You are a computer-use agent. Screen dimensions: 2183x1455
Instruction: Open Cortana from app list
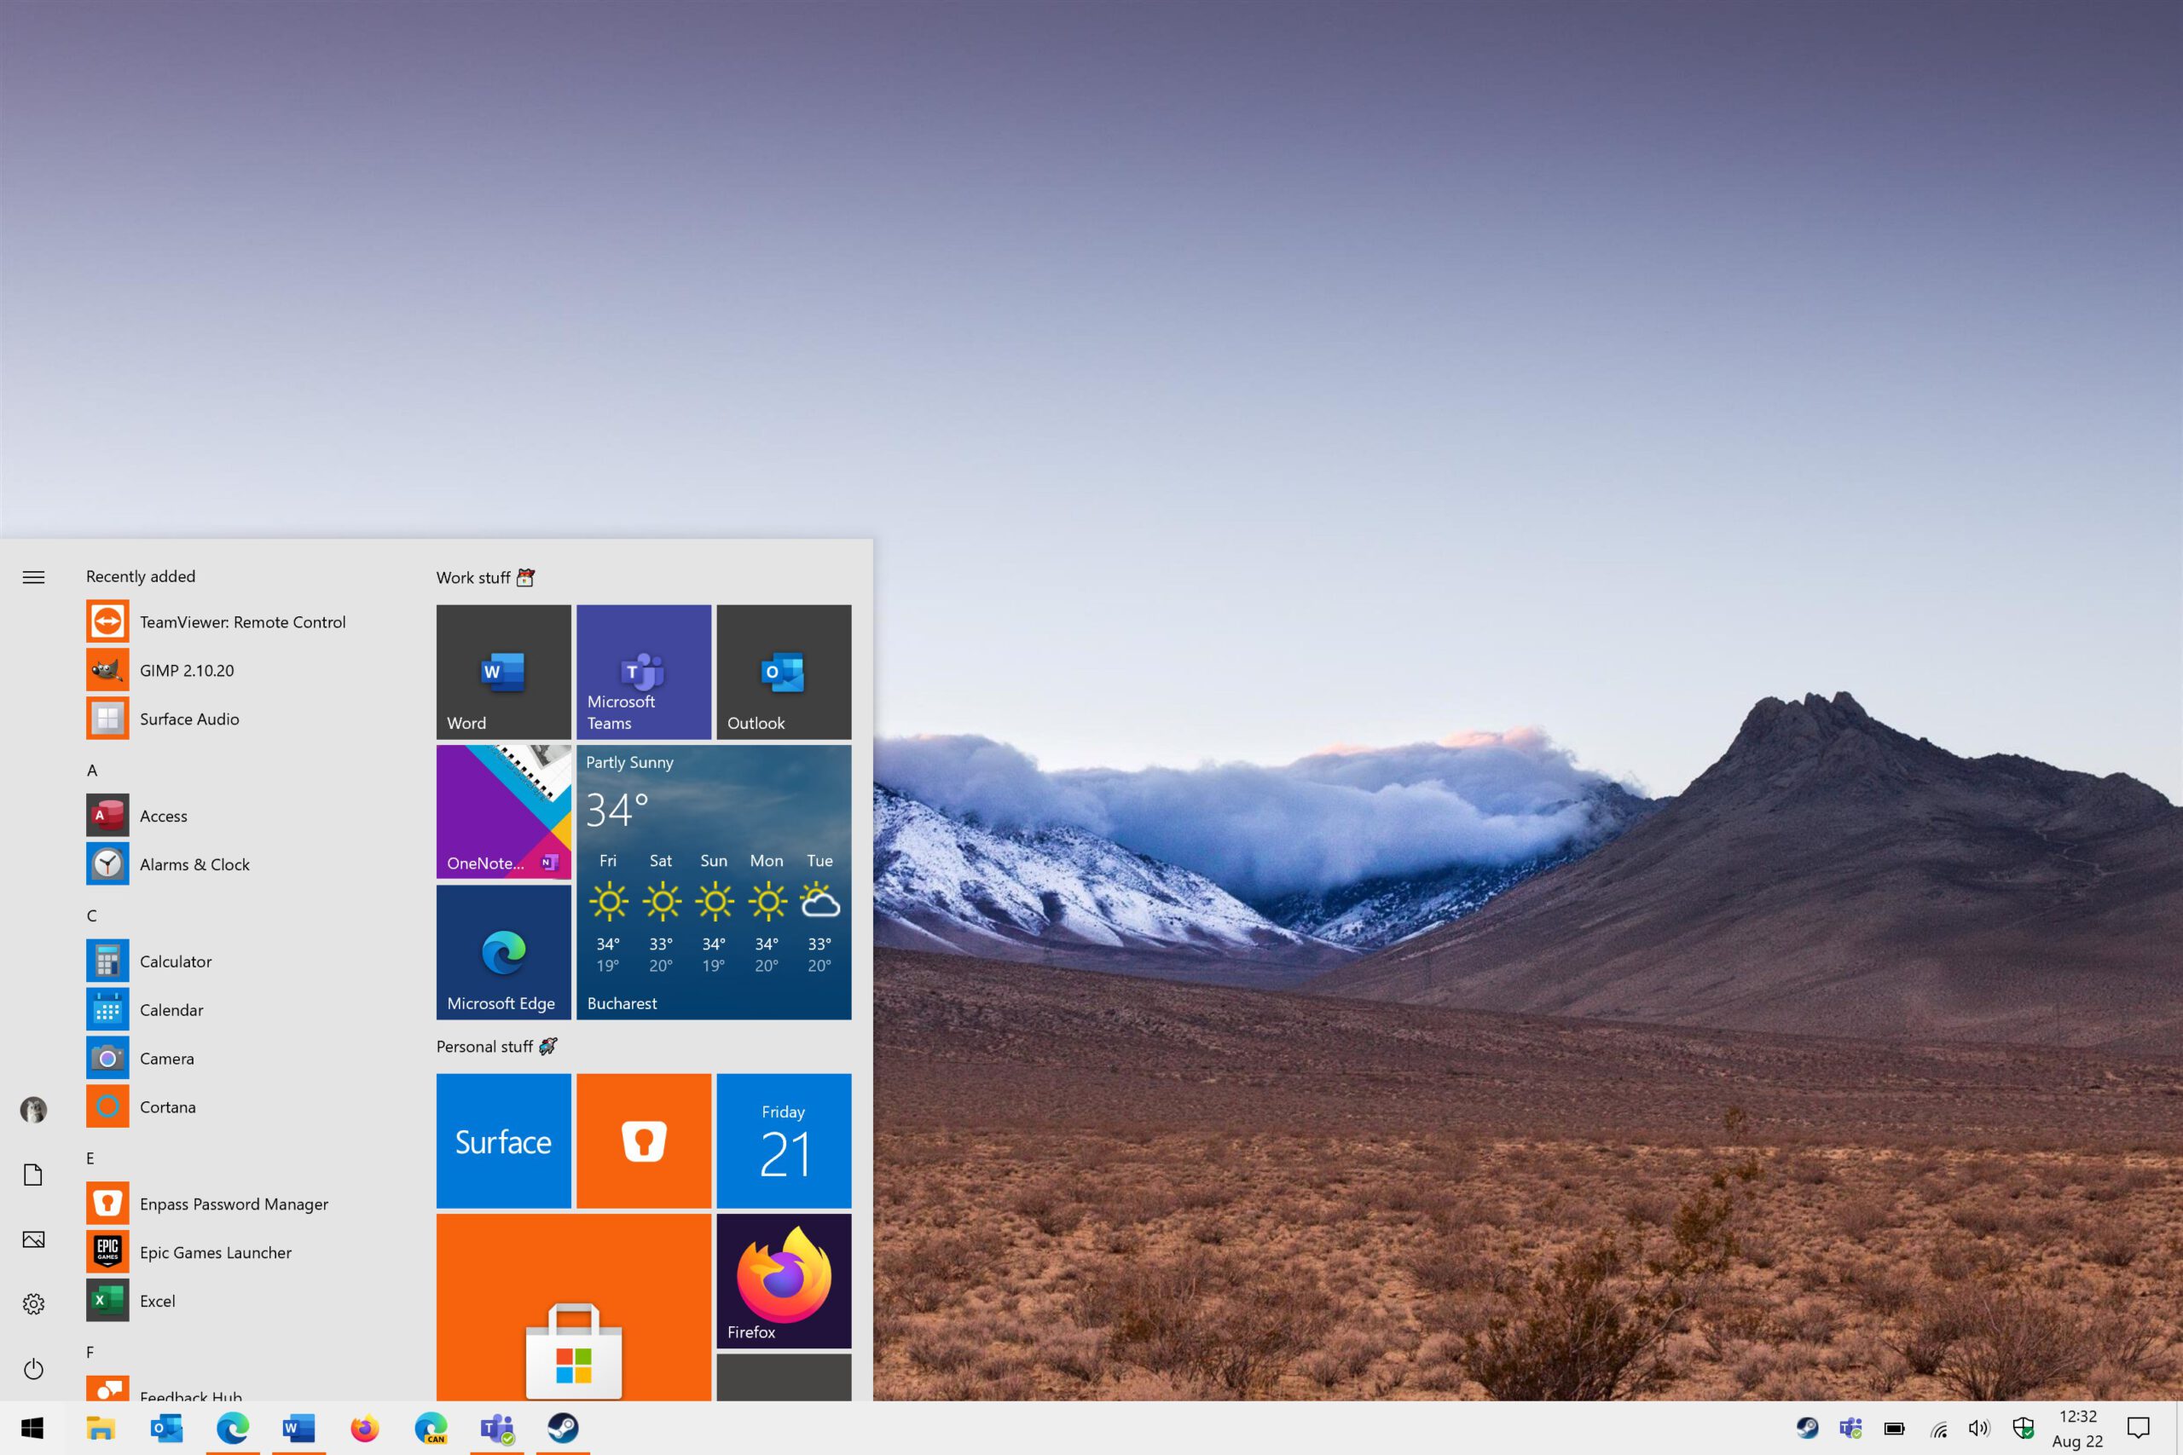click(167, 1106)
